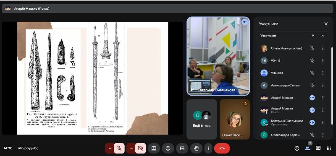Select Катерина Ємельянова avatar in participant list
Viewport: 336px width, 156px height.
click(264, 122)
